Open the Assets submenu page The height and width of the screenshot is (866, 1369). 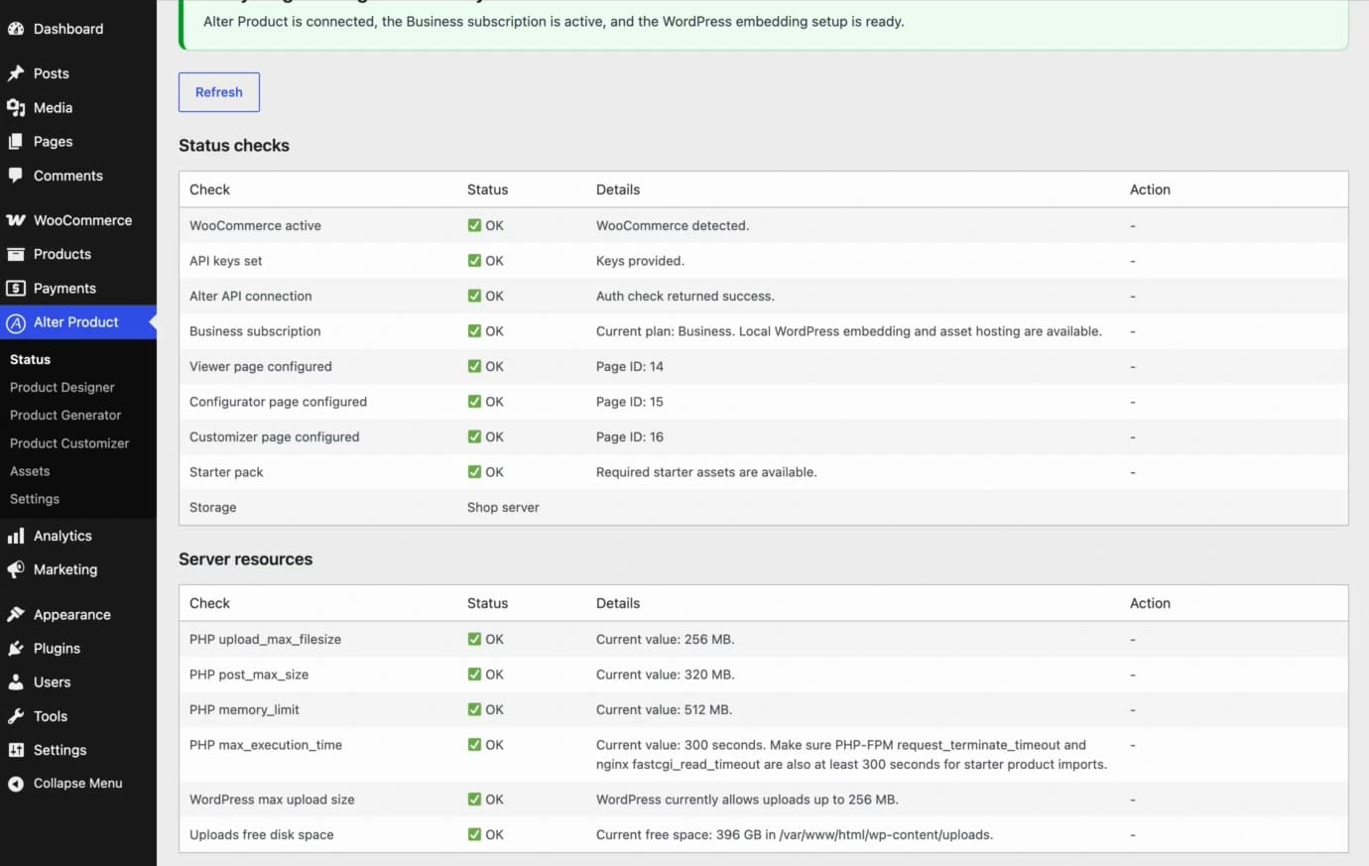click(30, 471)
